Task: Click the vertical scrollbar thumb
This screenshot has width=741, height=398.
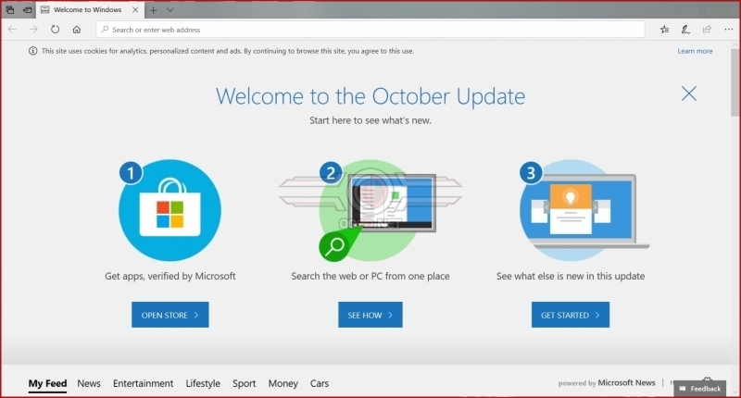Action: click(735, 81)
